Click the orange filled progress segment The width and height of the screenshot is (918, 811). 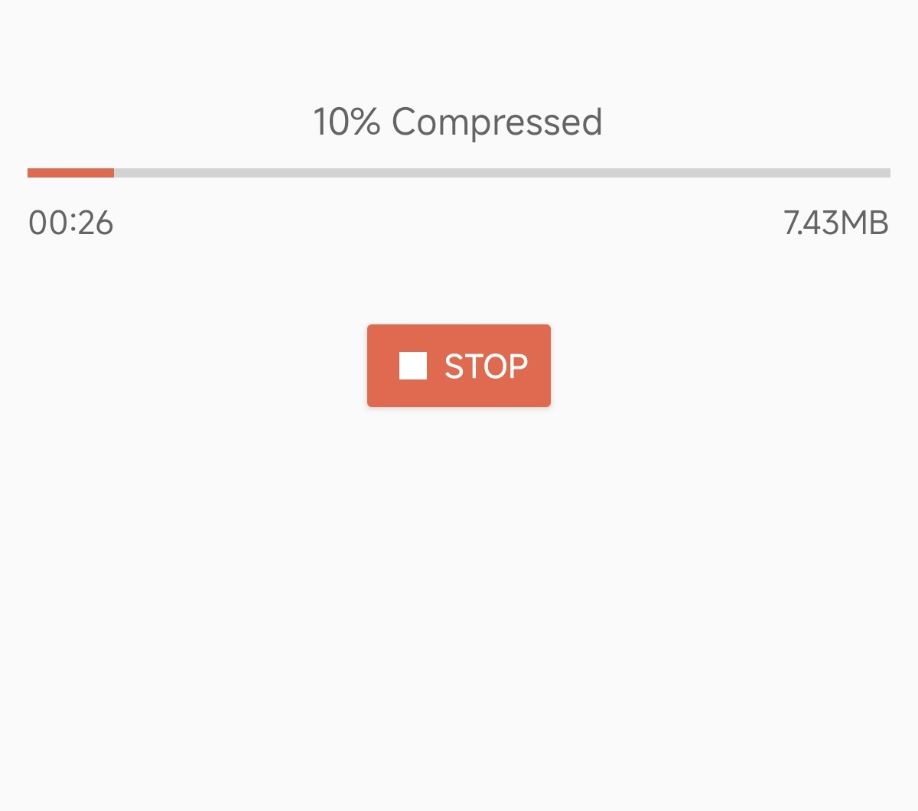click(70, 173)
